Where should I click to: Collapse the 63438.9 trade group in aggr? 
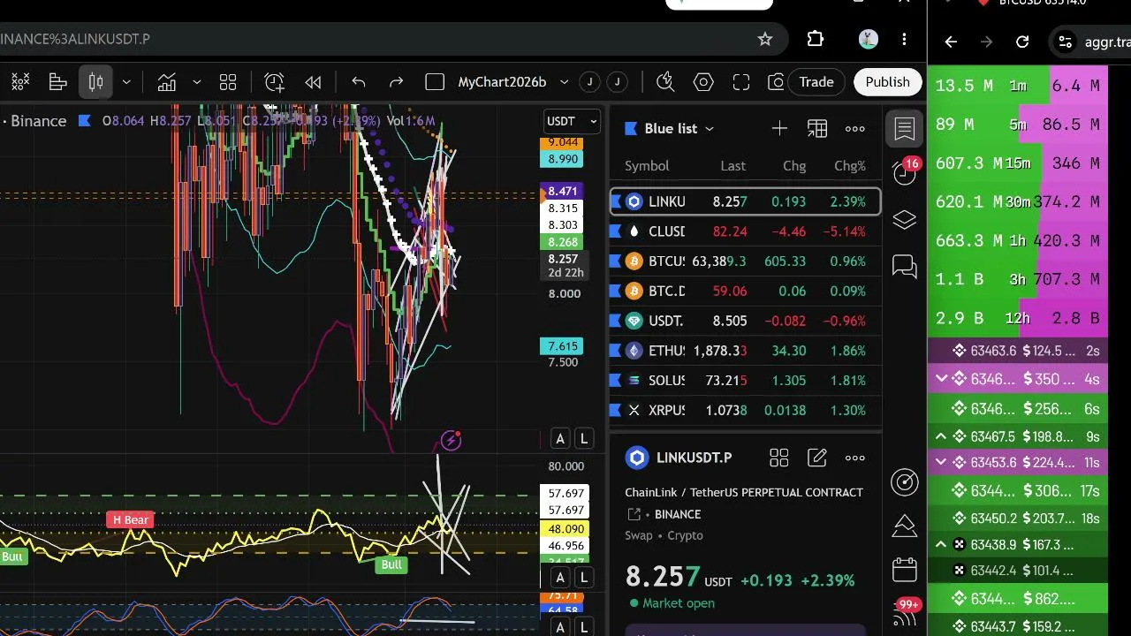[x=941, y=544]
